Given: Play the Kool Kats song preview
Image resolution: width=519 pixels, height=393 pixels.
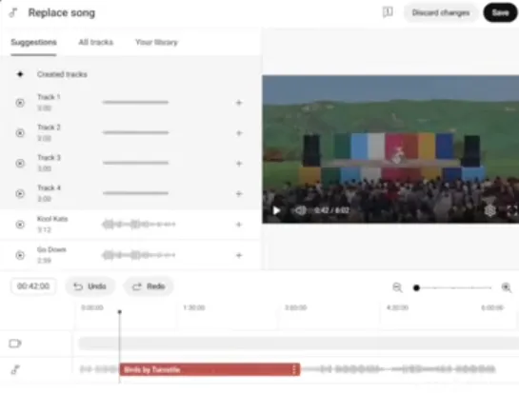Looking at the screenshot, I should pyautogui.click(x=20, y=225).
